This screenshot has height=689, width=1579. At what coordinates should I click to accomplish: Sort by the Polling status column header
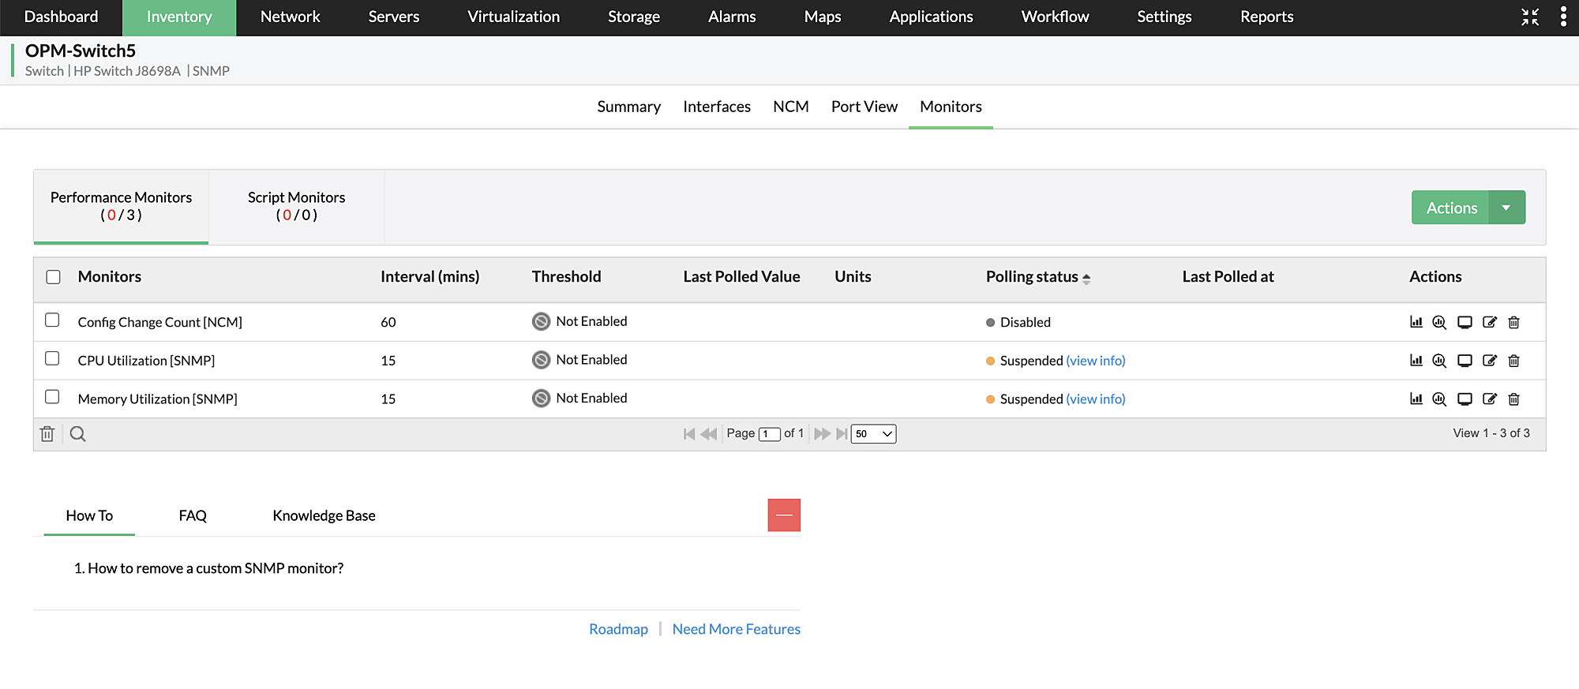(1032, 277)
